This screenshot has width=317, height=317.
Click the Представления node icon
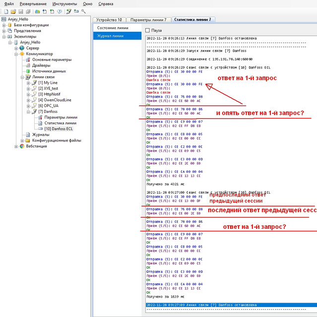pos(10,31)
